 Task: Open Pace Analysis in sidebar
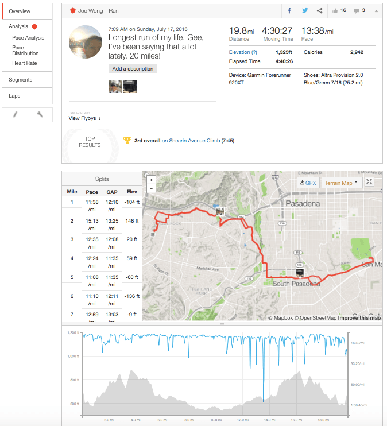pos(28,38)
